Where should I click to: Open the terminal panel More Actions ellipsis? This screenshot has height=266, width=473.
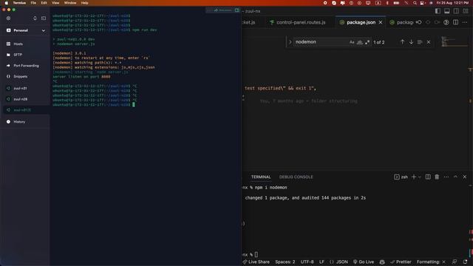point(446,177)
